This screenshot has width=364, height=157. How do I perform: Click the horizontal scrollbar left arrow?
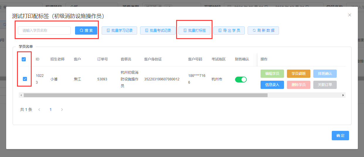21,95
